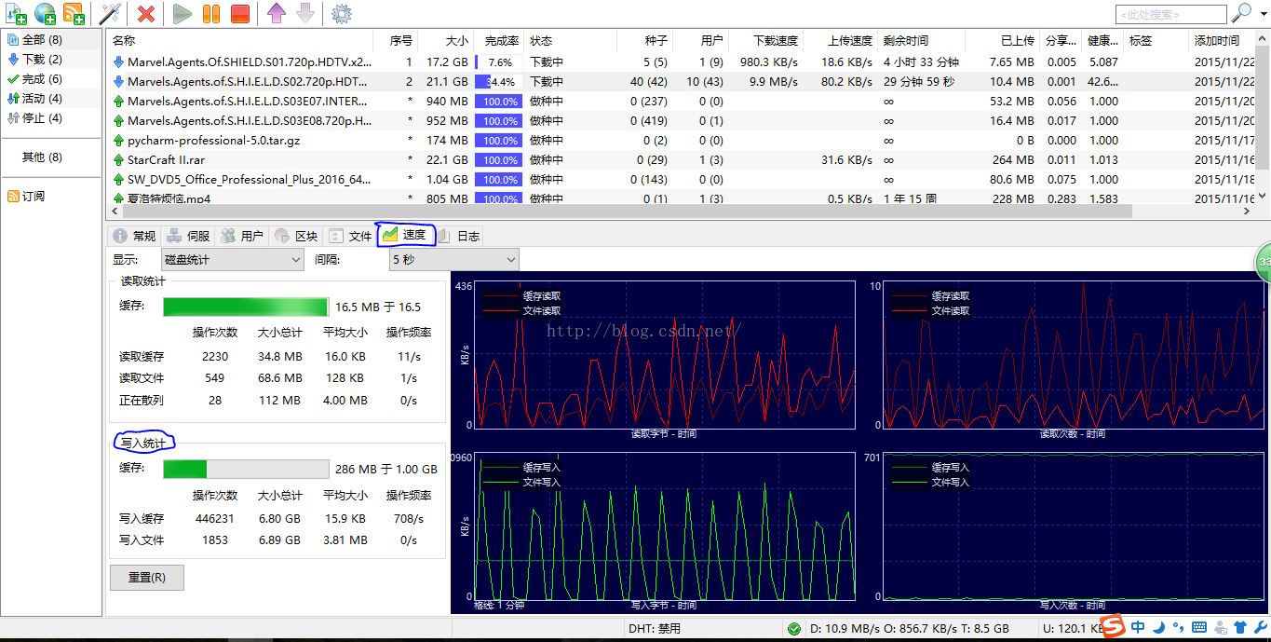The image size is (1271, 642).
Task: Sort by the 上传速度 column header
Action: point(840,41)
